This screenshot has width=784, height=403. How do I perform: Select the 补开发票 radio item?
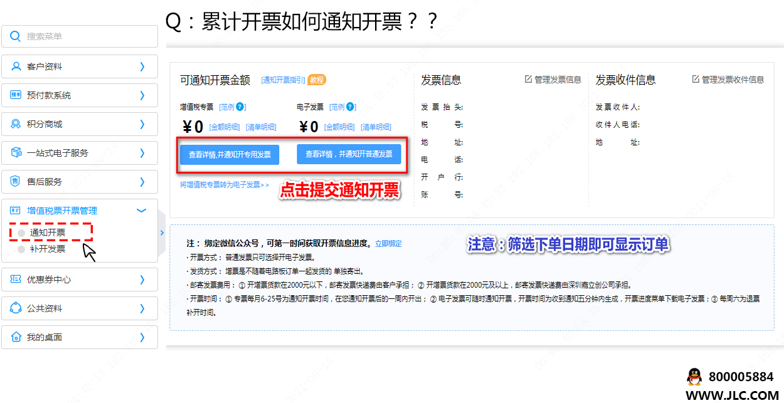click(x=22, y=249)
